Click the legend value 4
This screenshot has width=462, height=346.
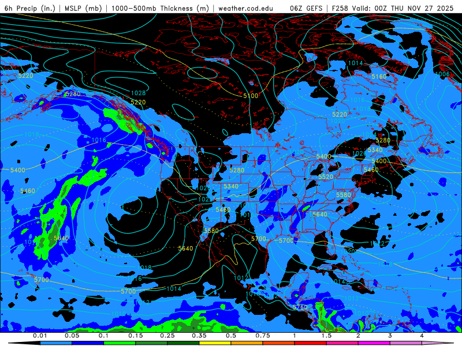422,336
